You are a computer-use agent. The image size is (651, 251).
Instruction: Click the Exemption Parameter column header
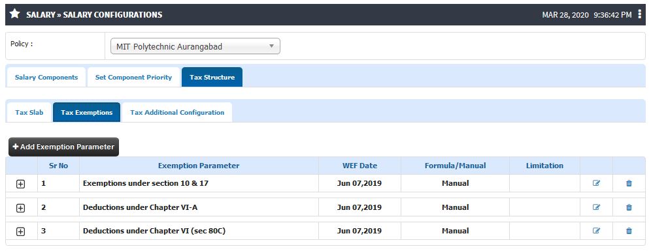[199, 166]
